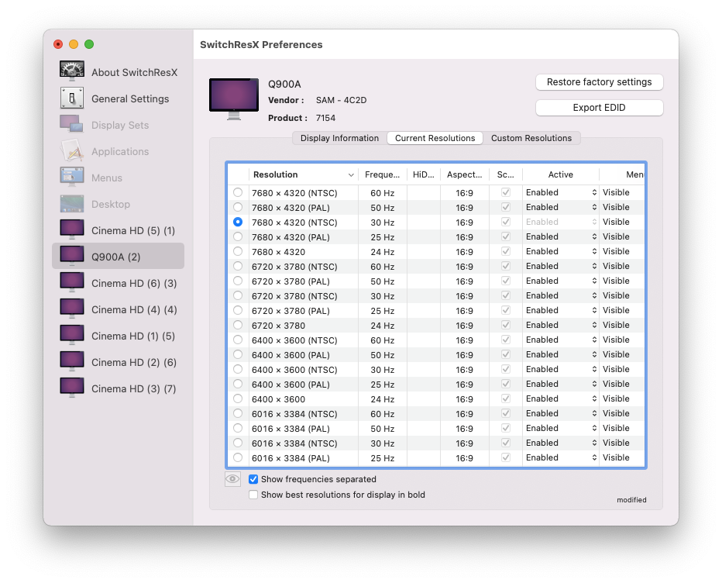This screenshot has width=722, height=583.
Task: Sort by Resolution column header chevron
Action: 351,174
